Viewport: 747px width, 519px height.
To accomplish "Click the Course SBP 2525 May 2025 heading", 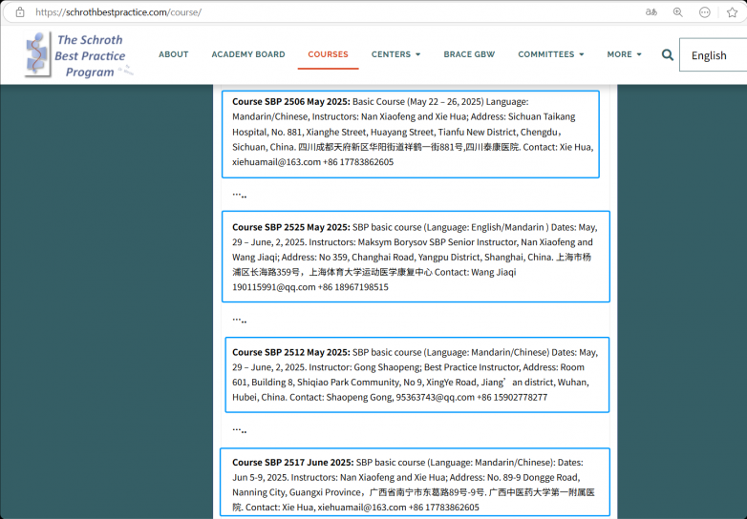I will tap(291, 227).
